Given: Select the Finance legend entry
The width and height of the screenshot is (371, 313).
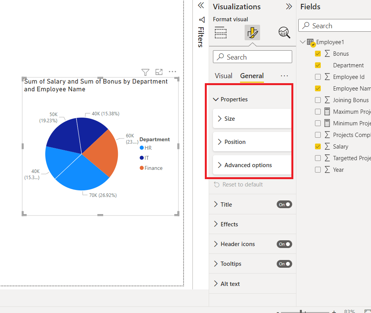Looking at the screenshot, I should (151, 168).
